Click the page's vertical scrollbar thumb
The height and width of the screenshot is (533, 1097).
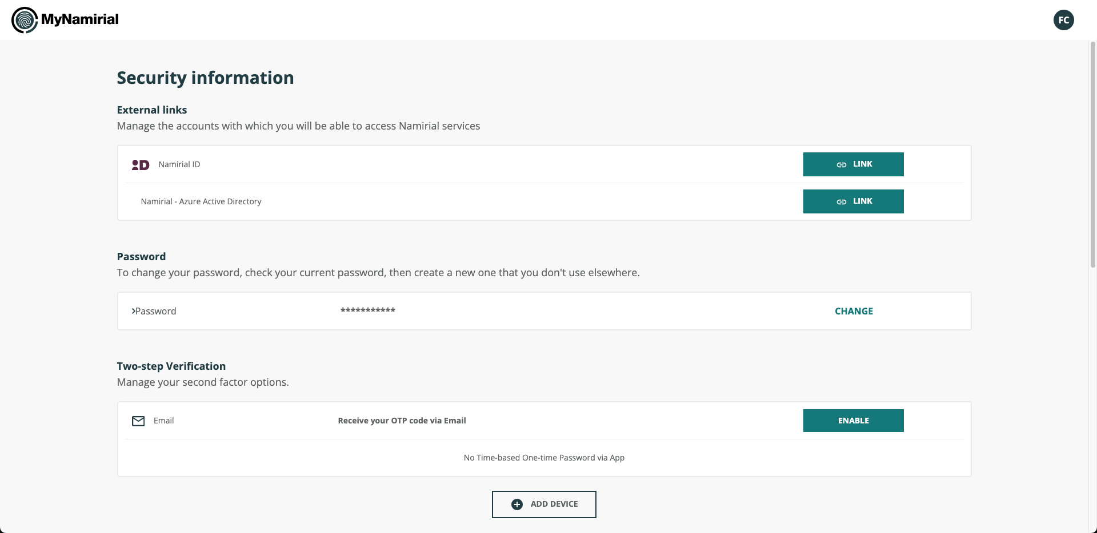pyautogui.click(x=1092, y=154)
